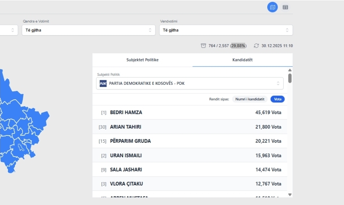Click the PDK party logo
Viewport: 344px width, 205px height.
tap(103, 83)
